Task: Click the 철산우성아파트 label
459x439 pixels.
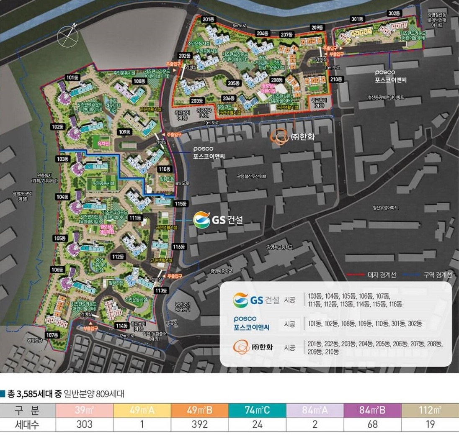Action: coord(385,208)
